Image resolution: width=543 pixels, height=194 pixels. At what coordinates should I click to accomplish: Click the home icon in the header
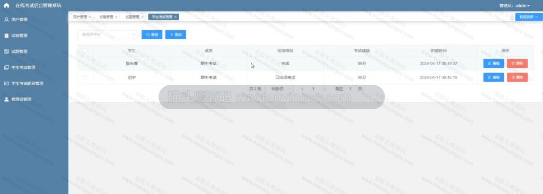pyautogui.click(x=6, y=5)
